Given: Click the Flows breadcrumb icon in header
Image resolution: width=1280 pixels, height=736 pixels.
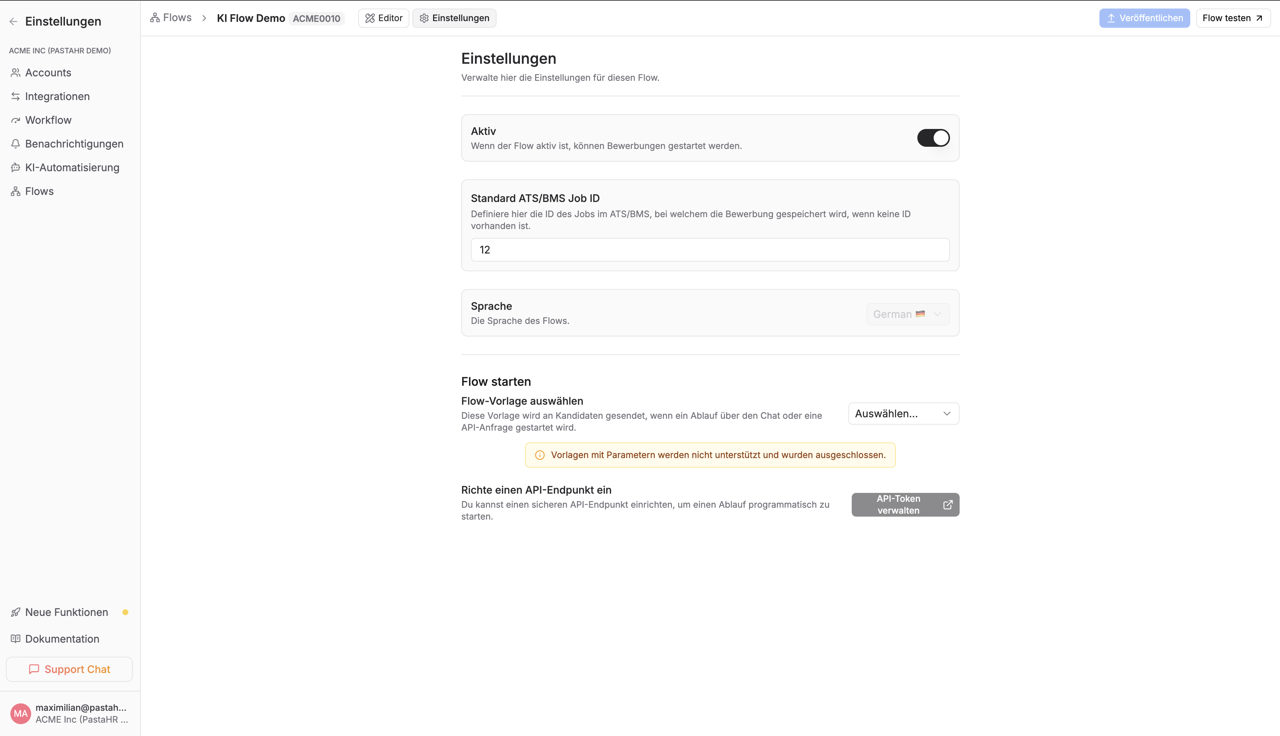Looking at the screenshot, I should pos(155,18).
